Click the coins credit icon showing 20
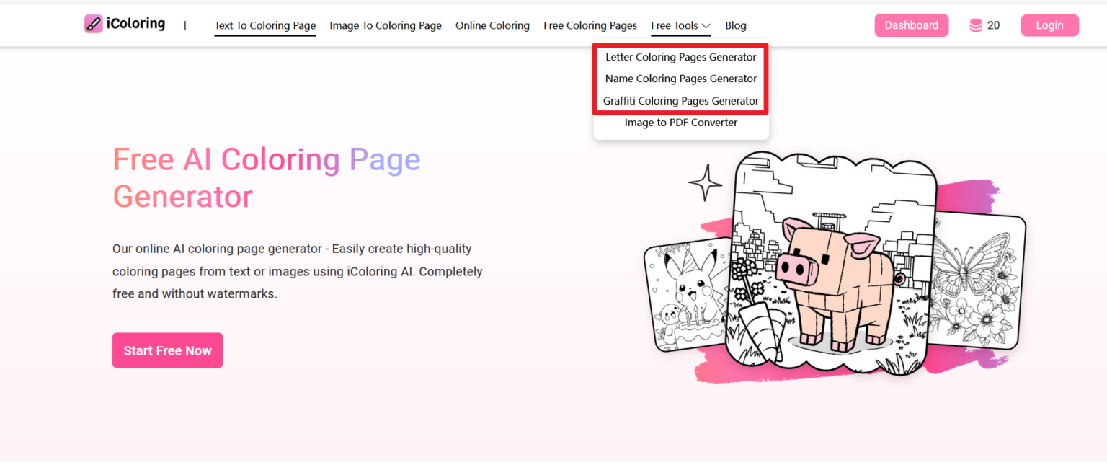Viewport: 1107px width, 465px height. pyautogui.click(x=976, y=25)
